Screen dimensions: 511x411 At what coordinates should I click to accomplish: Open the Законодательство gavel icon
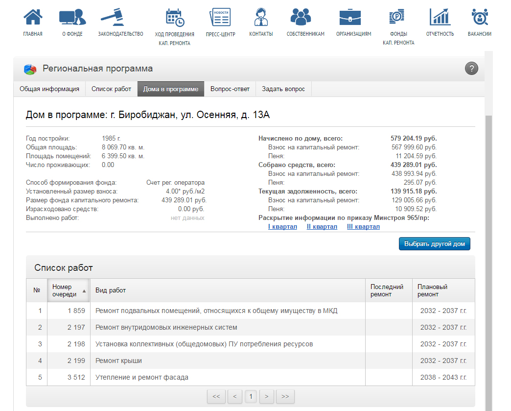pos(113,17)
